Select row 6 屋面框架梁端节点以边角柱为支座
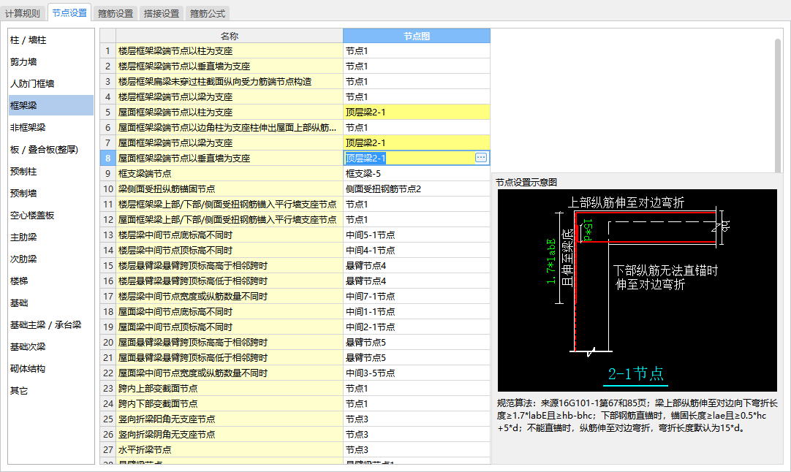Screen dimensions: 791x472 coord(230,128)
